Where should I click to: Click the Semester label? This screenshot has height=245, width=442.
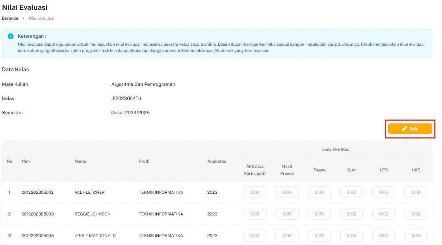pyautogui.click(x=13, y=113)
